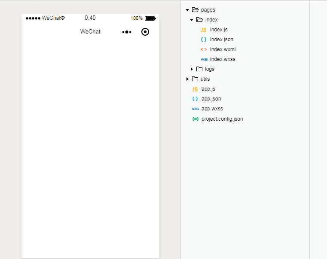Select the app.wxss file name
Image resolution: width=327 pixels, height=259 pixels.
point(212,109)
